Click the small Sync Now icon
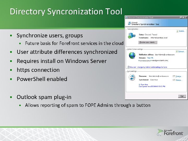The height and width of the screenshot is (141, 188). [x=139, y=85]
